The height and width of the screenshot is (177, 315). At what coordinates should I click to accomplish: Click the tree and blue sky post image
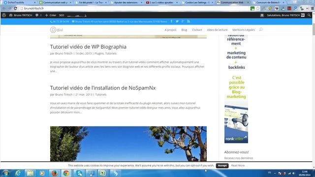(128, 144)
